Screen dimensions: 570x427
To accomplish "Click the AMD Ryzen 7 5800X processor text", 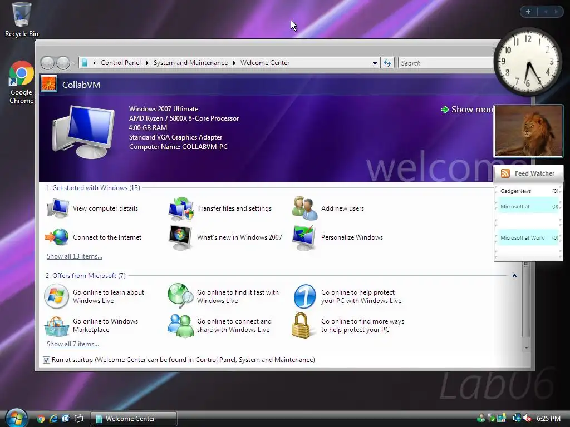I will click(x=184, y=118).
